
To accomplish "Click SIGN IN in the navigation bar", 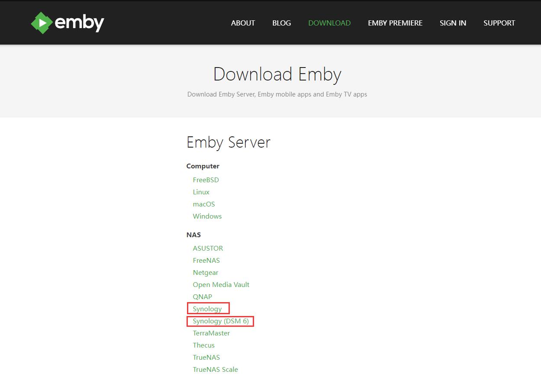I will tap(453, 23).
